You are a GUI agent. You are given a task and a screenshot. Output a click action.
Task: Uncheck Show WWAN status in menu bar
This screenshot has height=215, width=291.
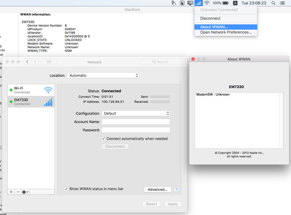(66, 189)
